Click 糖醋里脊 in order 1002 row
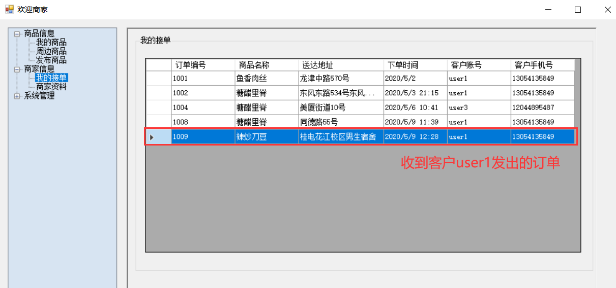 (x=267, y=93)
